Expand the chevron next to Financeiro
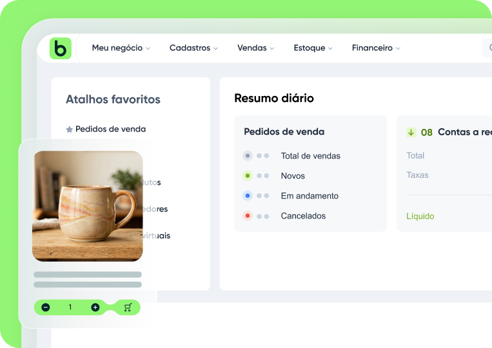 pyautogui.click(x=398, y=48)
